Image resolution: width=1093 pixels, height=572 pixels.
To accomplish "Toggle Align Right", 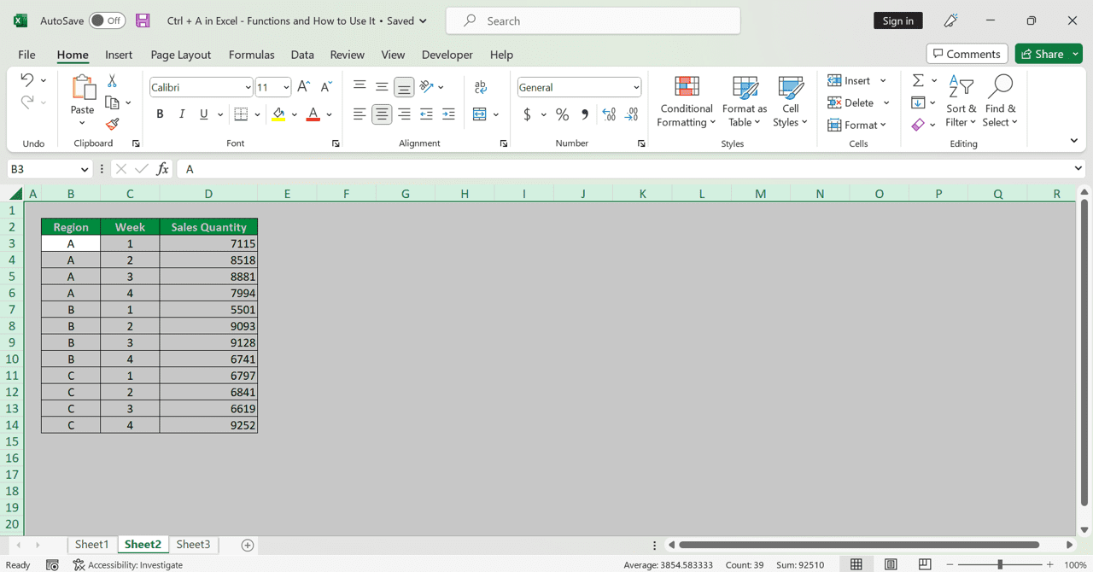I will tap(404, 114).
